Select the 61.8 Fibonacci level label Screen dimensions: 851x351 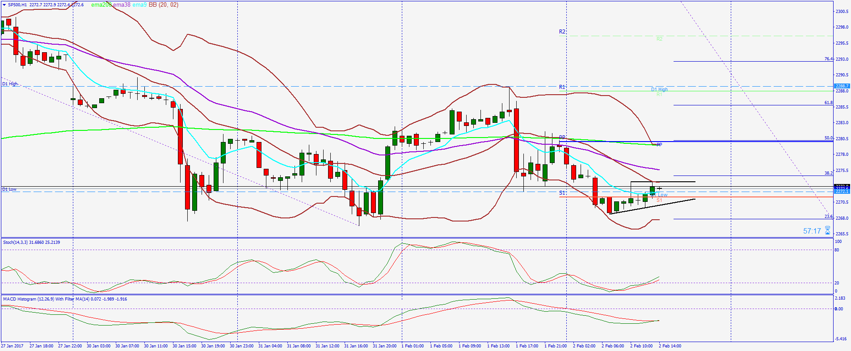pyautogui.click(x=829, y=103)
